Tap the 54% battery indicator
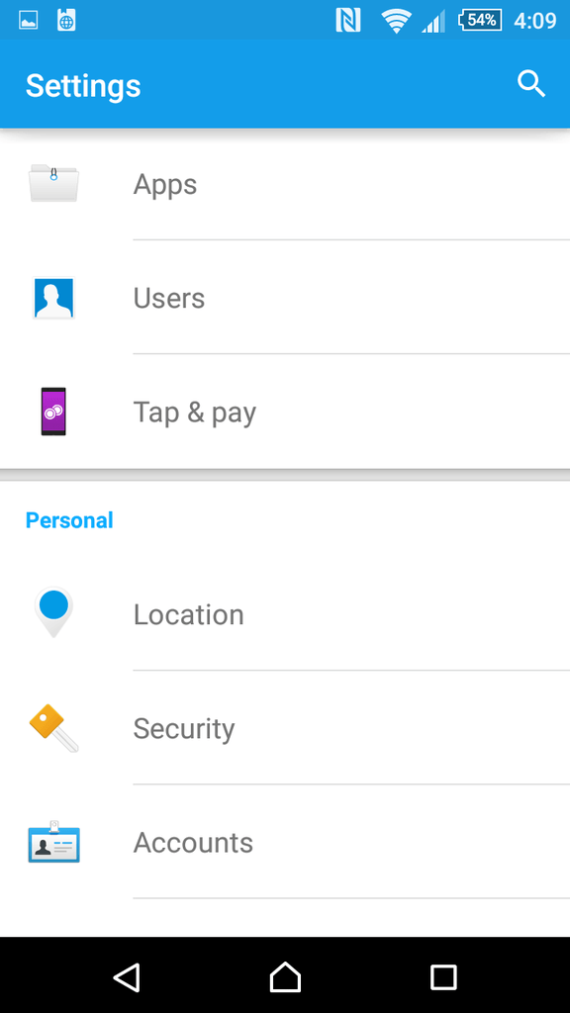 click(480, 20)
